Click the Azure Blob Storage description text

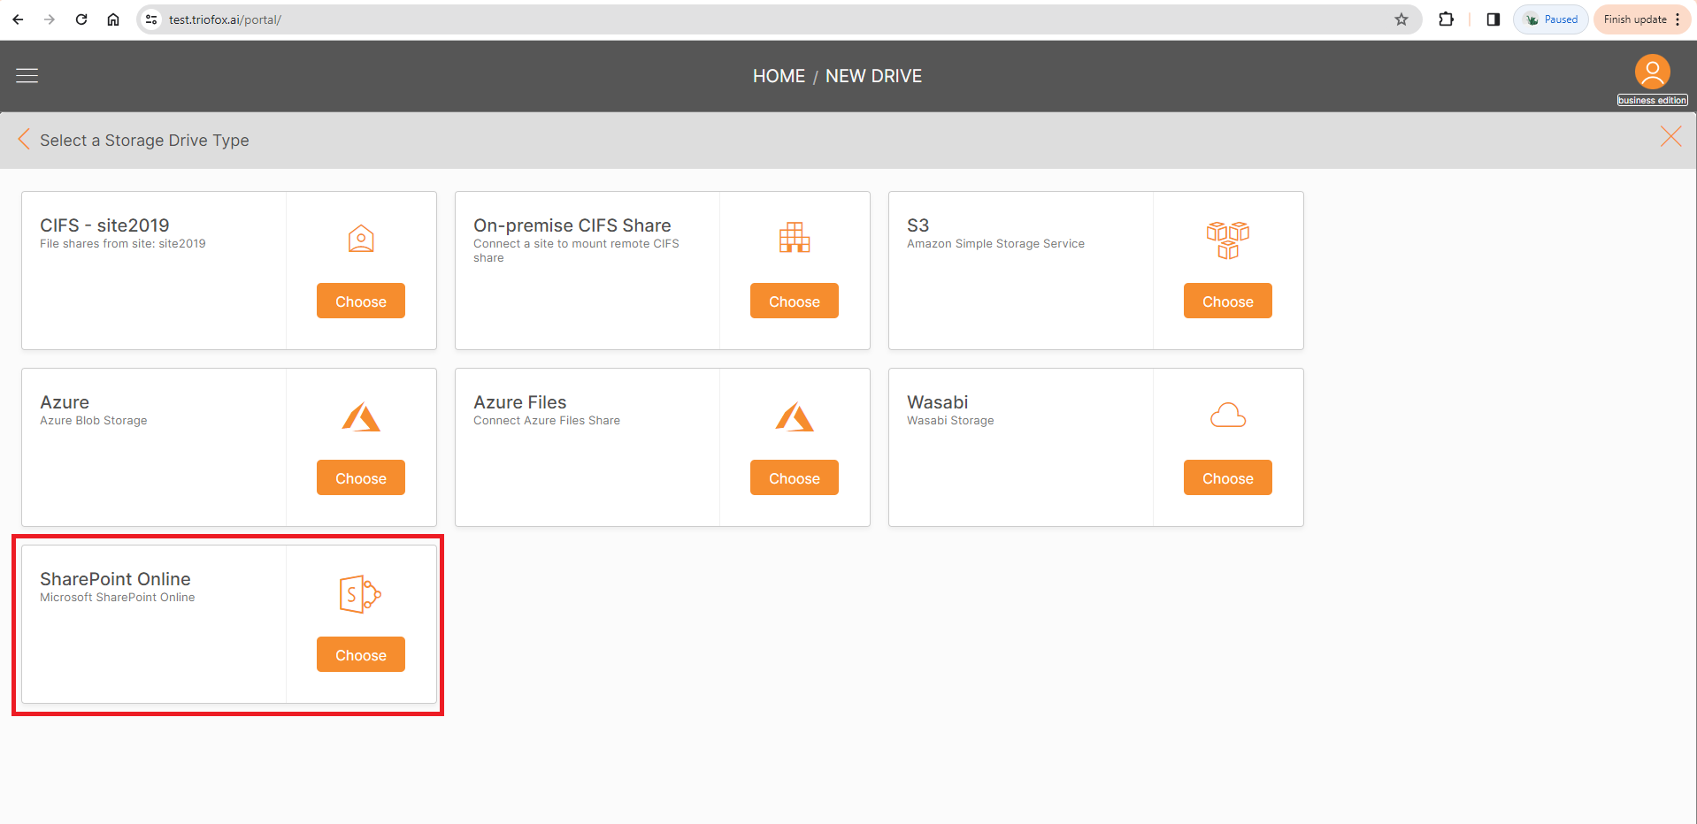(x=94, y=421)
